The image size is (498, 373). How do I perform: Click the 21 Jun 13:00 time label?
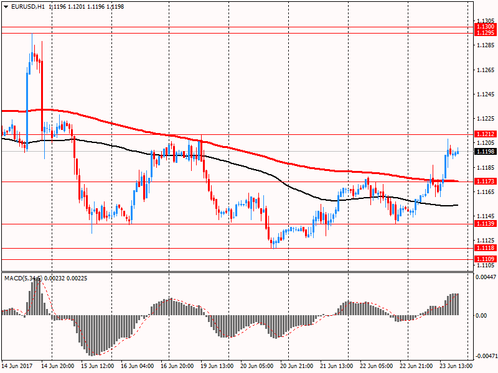click(x=336, y=366)
